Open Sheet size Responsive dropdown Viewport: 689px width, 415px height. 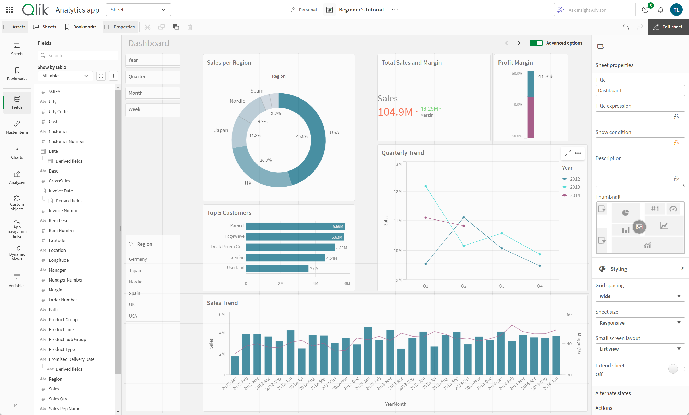click(x=639, y=322)
